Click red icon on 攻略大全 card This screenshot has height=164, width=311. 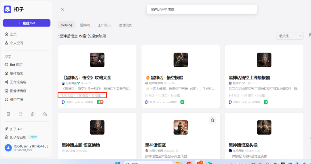pyautogui.click(x=102, y=102)
